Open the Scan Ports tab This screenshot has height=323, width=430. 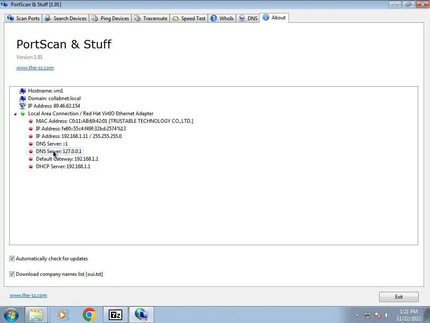click(24, 19)
